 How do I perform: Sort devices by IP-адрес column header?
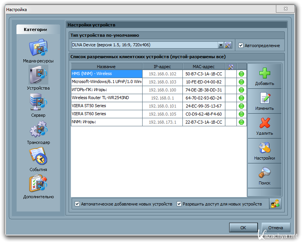pyautogui.click(x=162, y=67)
